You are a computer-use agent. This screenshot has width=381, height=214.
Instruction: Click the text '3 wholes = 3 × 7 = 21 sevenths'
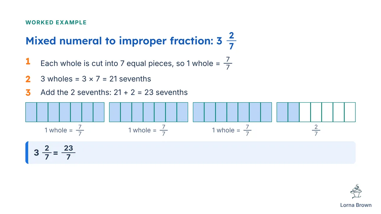pos(96,79)
